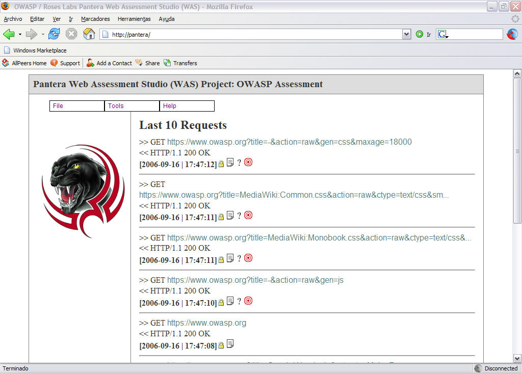Image resolution: width=522 pixels, height=374 pixels.
Task: Open the Herramientas menu
Action: coord(134,19)
